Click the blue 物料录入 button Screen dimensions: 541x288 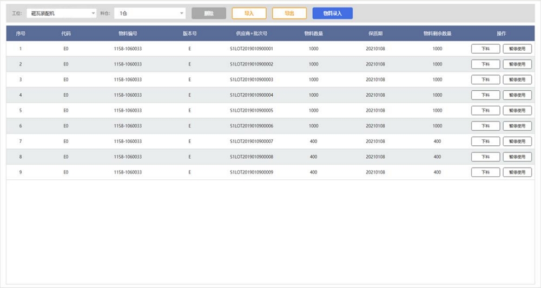(332, 13)
